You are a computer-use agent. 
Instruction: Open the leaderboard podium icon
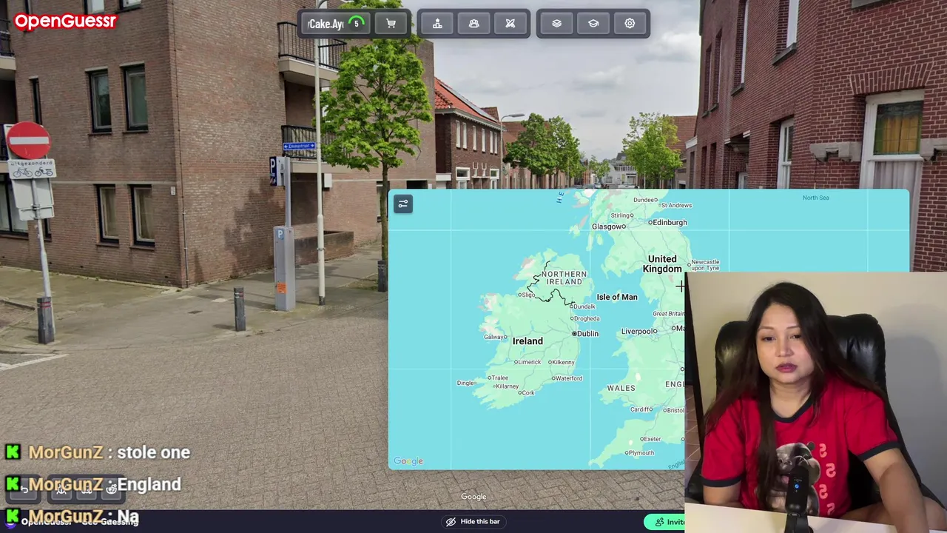[437, 24]
